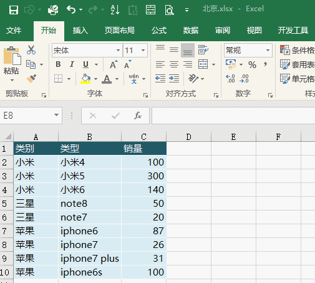
Task: Click 套用表格格式 format as table
Action: tap(297, 64)
